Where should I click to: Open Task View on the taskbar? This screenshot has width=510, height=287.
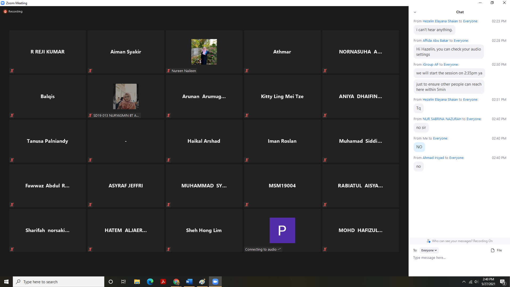124,282
